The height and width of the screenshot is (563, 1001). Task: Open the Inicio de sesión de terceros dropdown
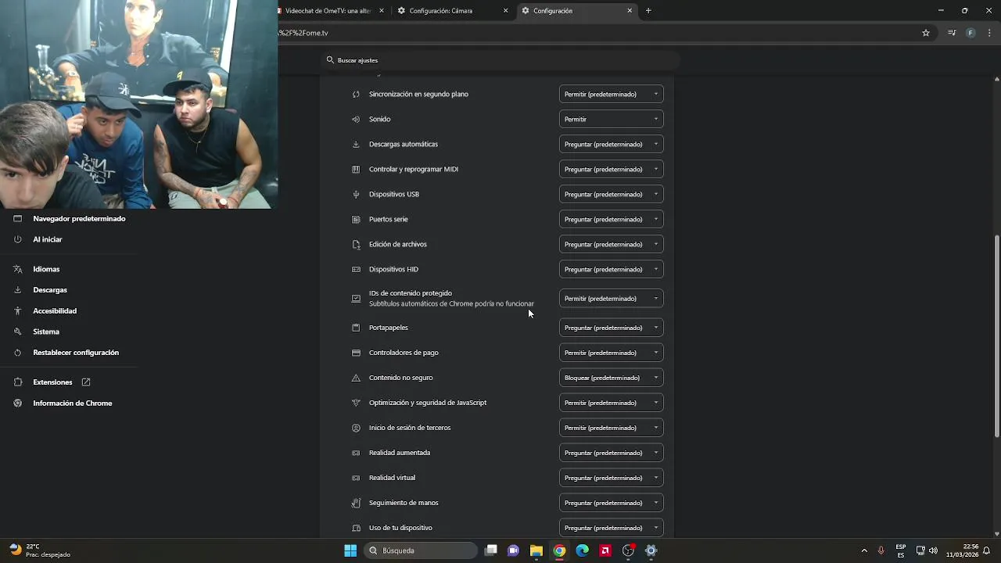611,428
